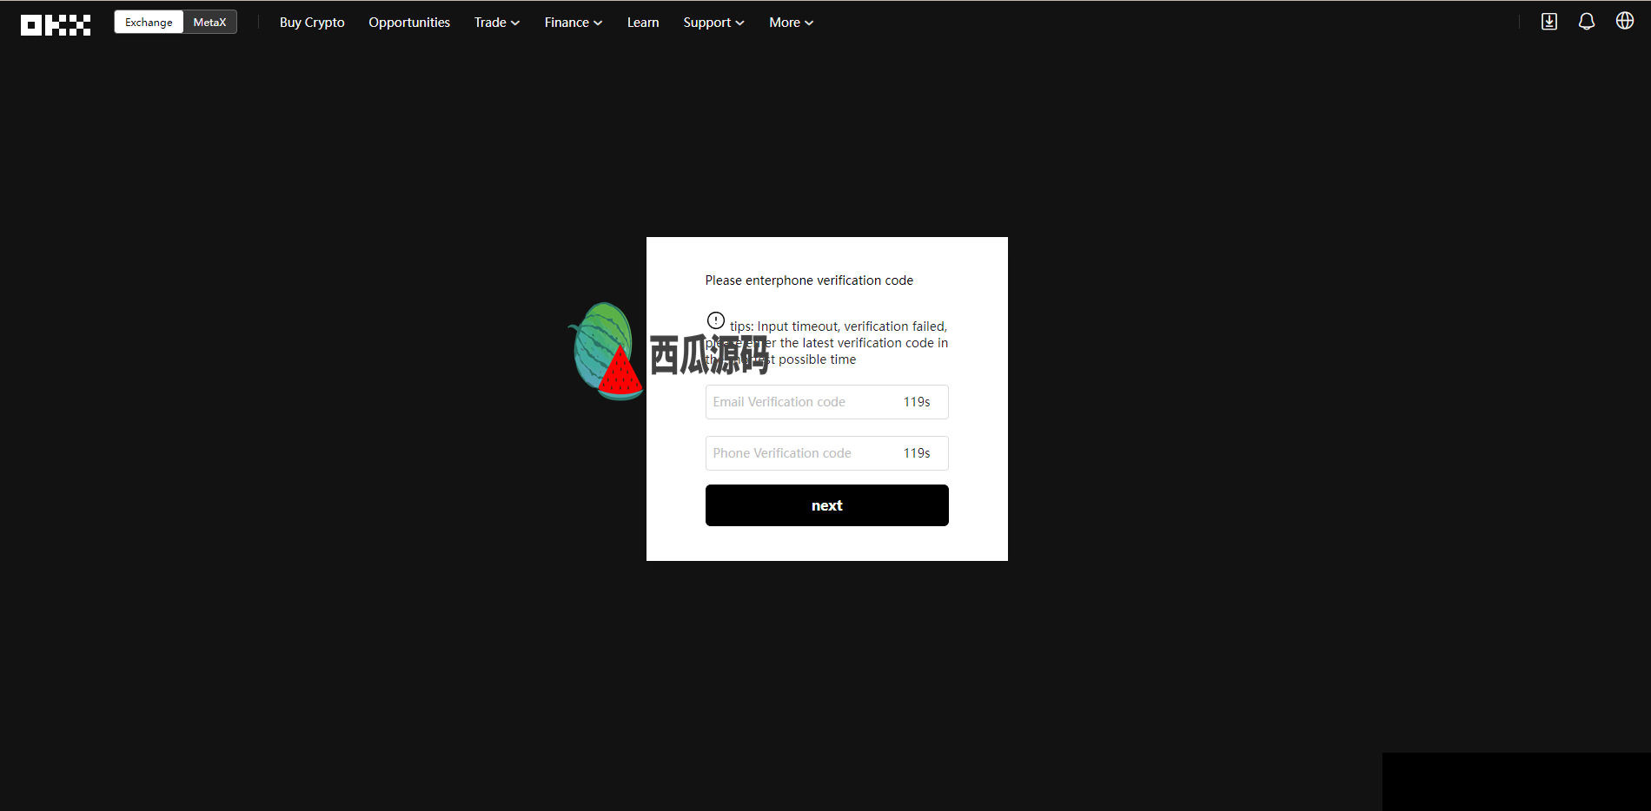Click the phone code 119s countdown
The image size is (1651, 811).
pos(917,453)
